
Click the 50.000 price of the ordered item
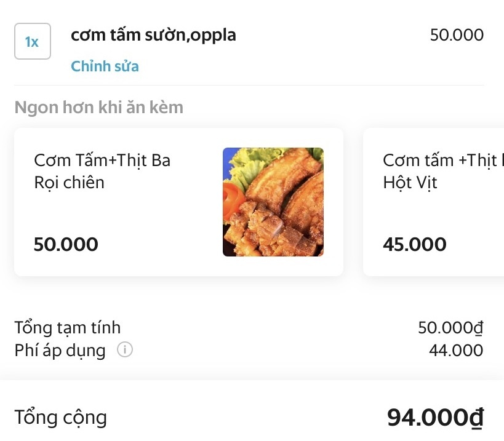coord(457,35)
